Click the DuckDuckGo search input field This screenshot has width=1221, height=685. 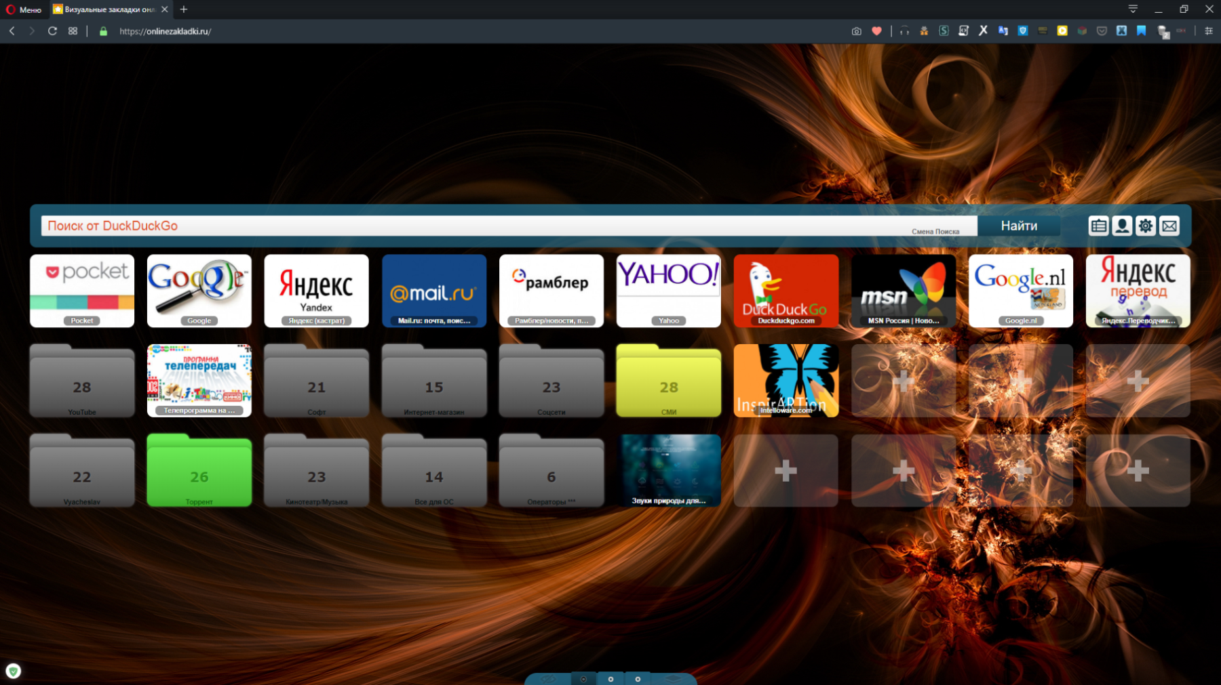(x=475, y=226)
